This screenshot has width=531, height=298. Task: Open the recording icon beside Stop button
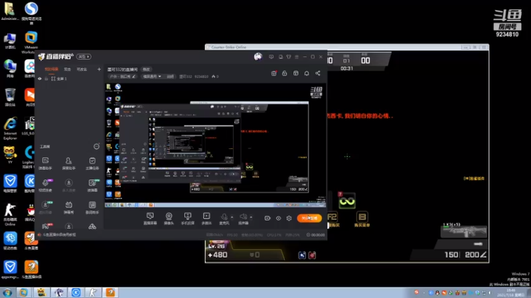tap(267, 219)
